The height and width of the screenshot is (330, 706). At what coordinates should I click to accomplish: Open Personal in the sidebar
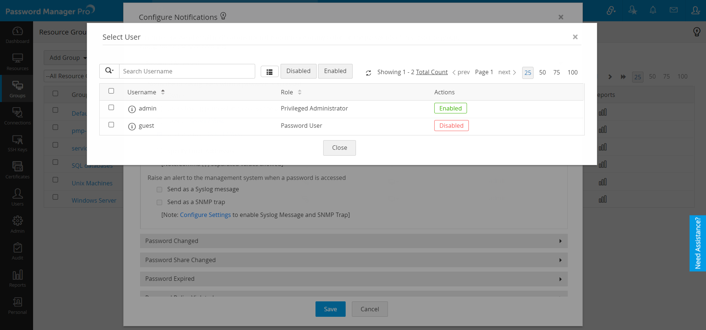pos(17,306)
